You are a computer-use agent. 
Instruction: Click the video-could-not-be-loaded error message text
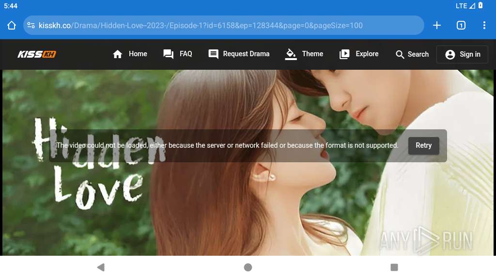click(227, 145)
